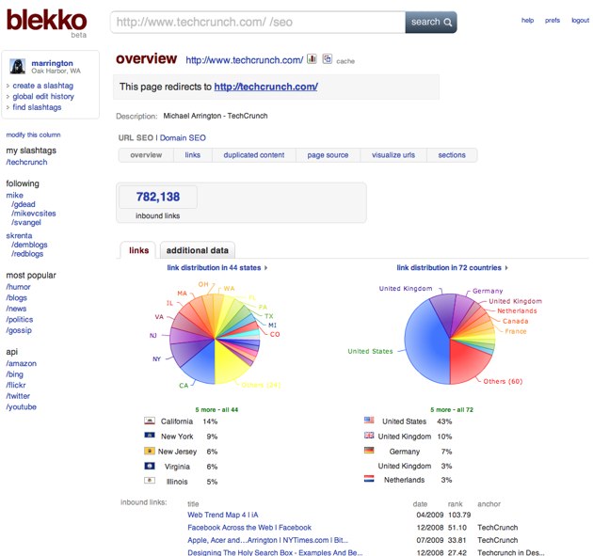Open the /amazon api slashtag

tap(21, 364)
